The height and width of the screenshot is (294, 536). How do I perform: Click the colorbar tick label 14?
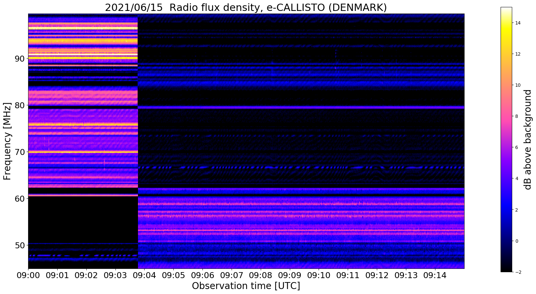click(517, 23)
